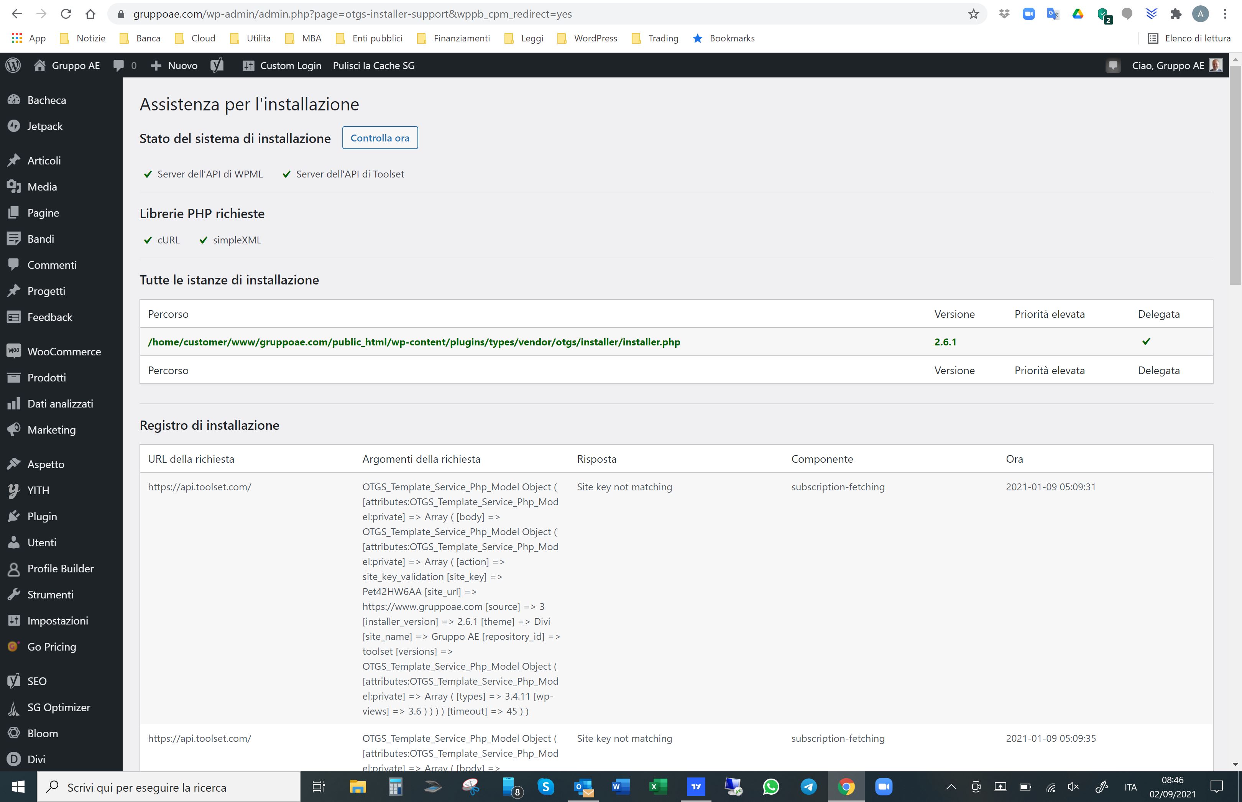Click the admin bar notification speech icon
Screen dimensions: 1242x802
1113,66
